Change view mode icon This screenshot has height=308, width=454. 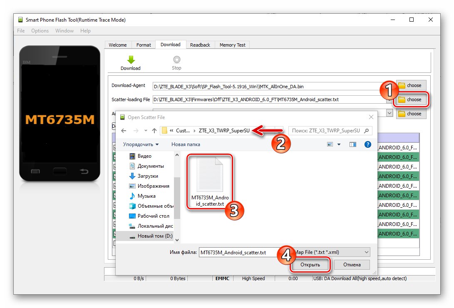pyautogui.click(x=330, y=144)
